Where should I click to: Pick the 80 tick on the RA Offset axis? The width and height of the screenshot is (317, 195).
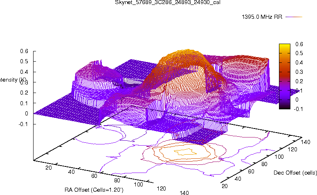point(117,180)
